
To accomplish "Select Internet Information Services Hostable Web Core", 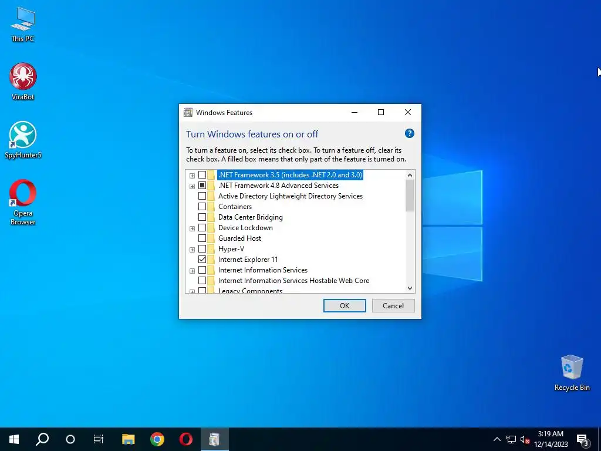I will click(293, 281).
